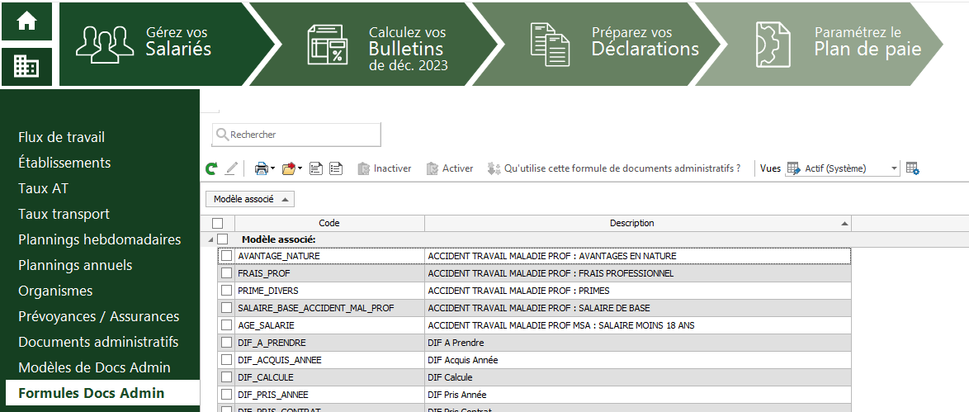
Task: Open Prévoyances / Assurances in sidebar
Action: coord(99,316)
